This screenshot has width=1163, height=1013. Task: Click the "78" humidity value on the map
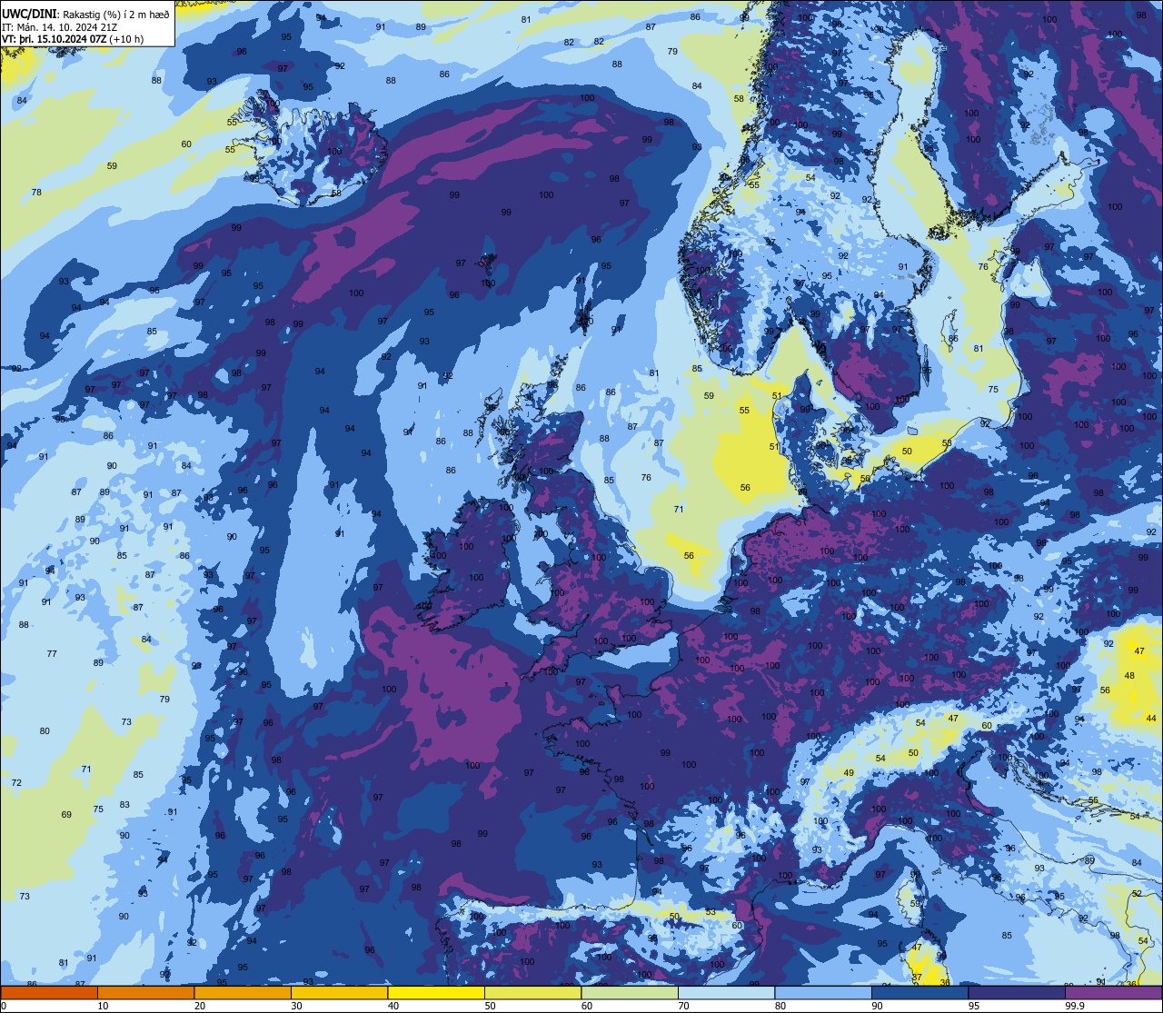[36, 192]
